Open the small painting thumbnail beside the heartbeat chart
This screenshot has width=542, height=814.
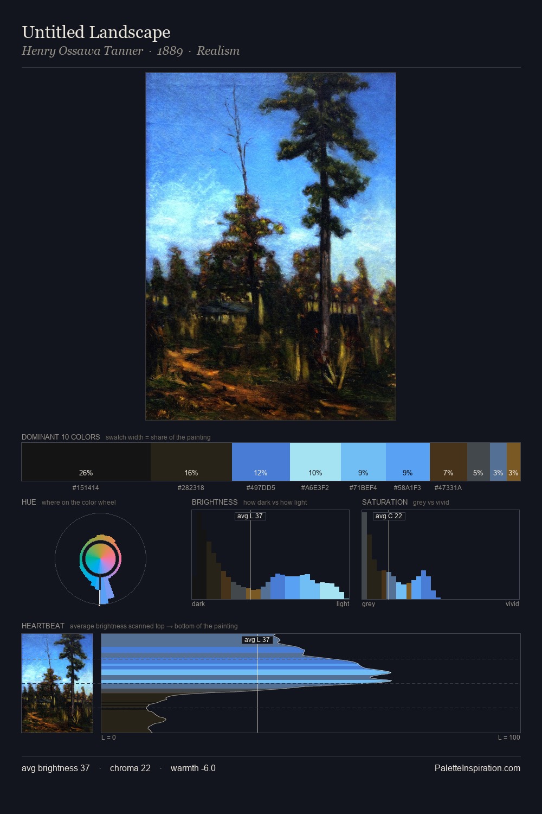[57, 683]
